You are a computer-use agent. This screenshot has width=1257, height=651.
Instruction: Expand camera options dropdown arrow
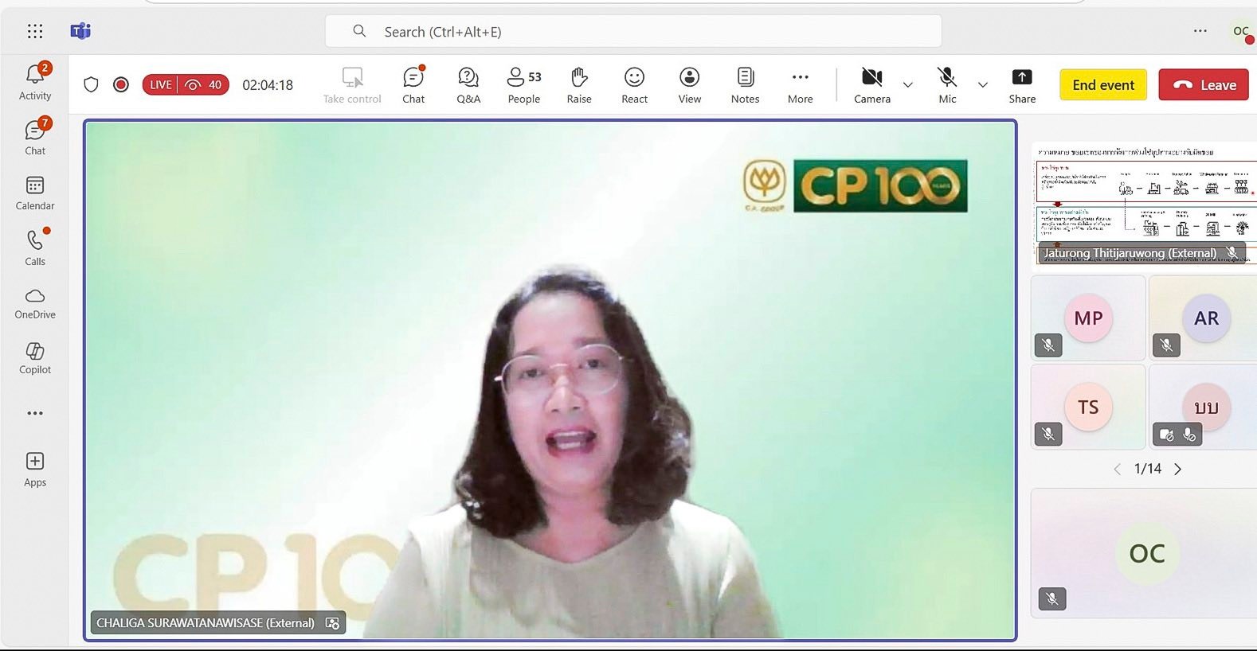[907, 85]
